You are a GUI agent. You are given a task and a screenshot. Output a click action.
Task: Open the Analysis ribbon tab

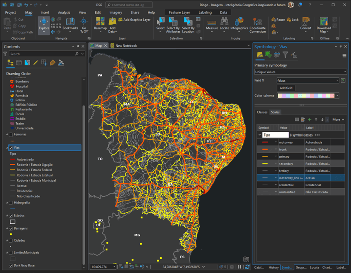tap(64, 12)
